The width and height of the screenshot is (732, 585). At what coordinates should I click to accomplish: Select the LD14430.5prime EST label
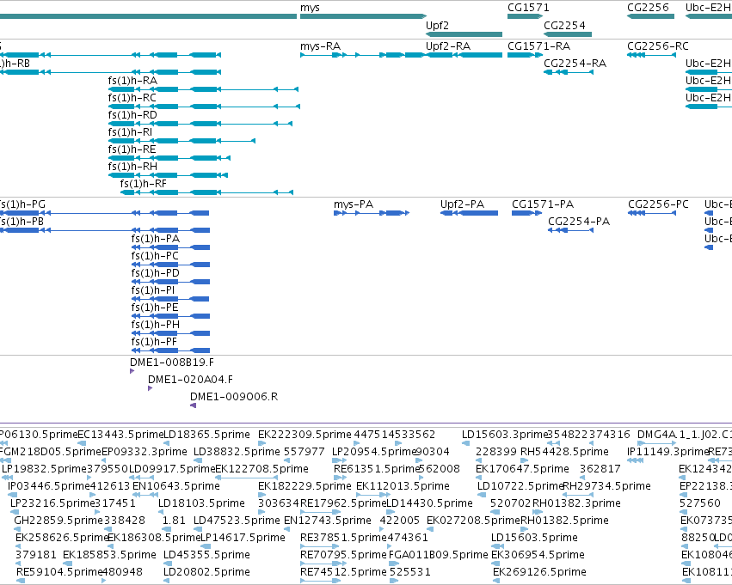tap(429, 504)
